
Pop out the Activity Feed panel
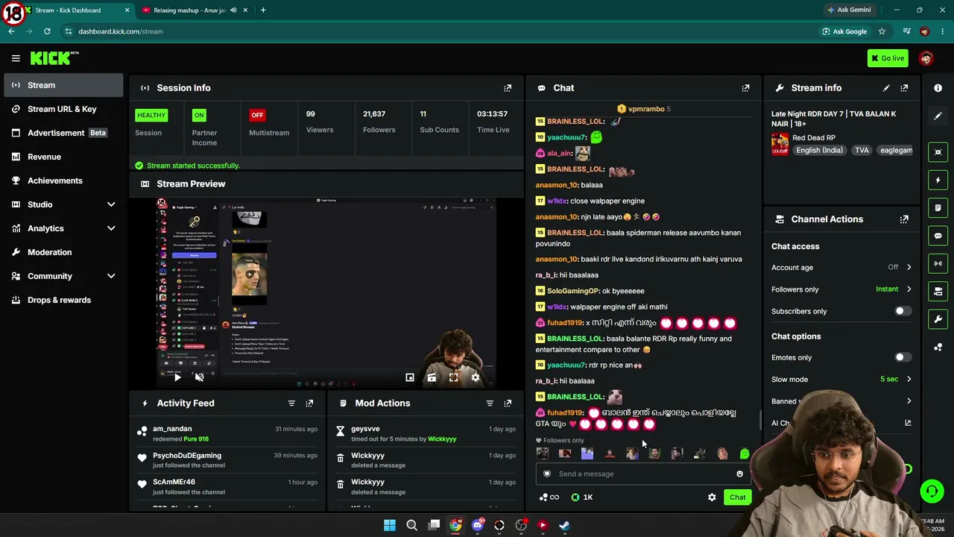coord(309,403)
